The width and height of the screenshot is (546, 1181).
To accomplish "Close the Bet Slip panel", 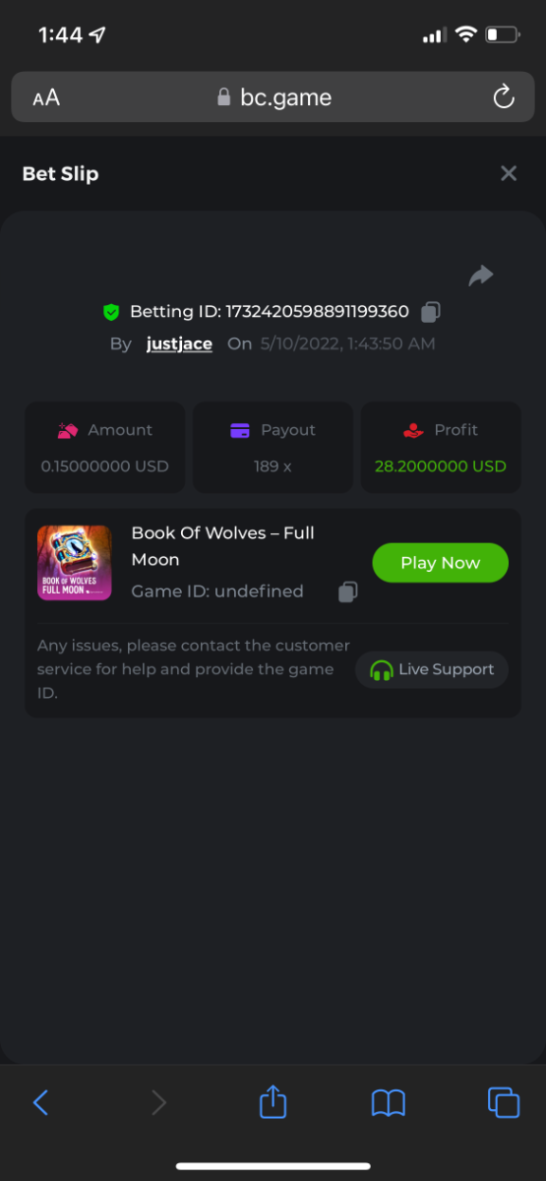I will [x=509, y=173].
